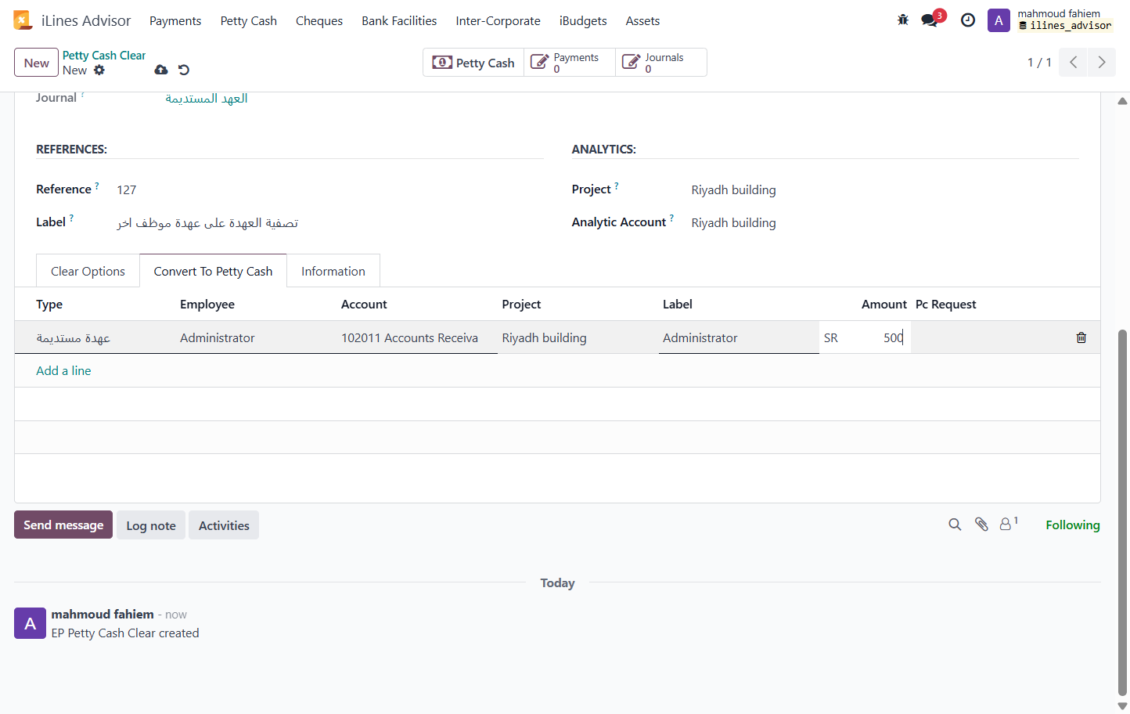
Task: Select the Convert To Petty Cash tab
Action: [213, 271]
